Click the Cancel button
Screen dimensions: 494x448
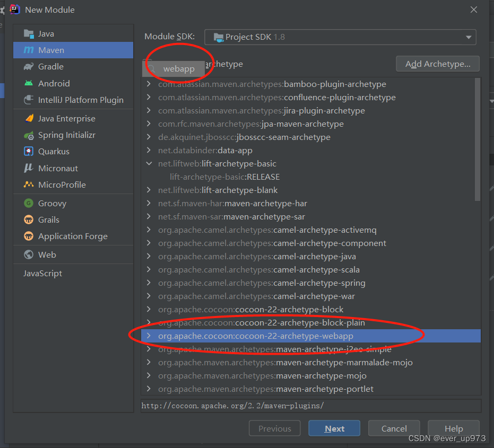(x=394, y=428)
